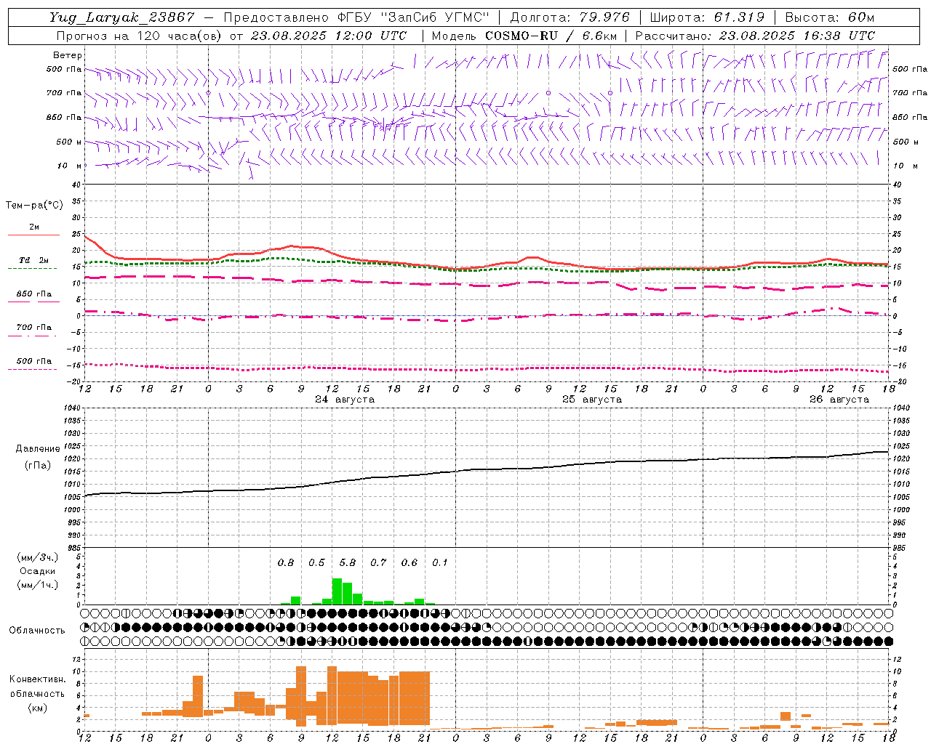
Task: Select the Облачность cloud cover label
Action: (37, 630)
